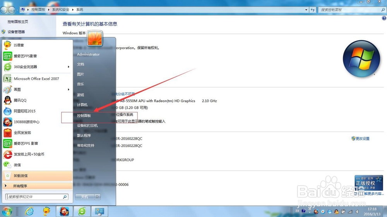Expand breadcrumb arrow after 控制面板
The image size is (387, 217).
click(x=49, y=10)
